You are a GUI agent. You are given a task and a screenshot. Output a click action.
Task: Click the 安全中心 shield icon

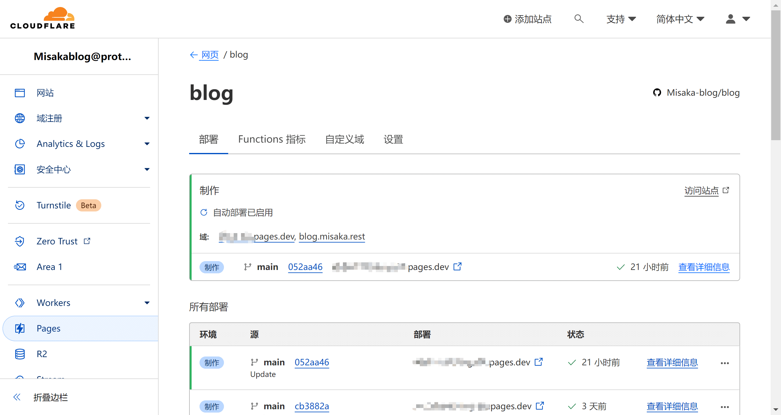point(20,169)
